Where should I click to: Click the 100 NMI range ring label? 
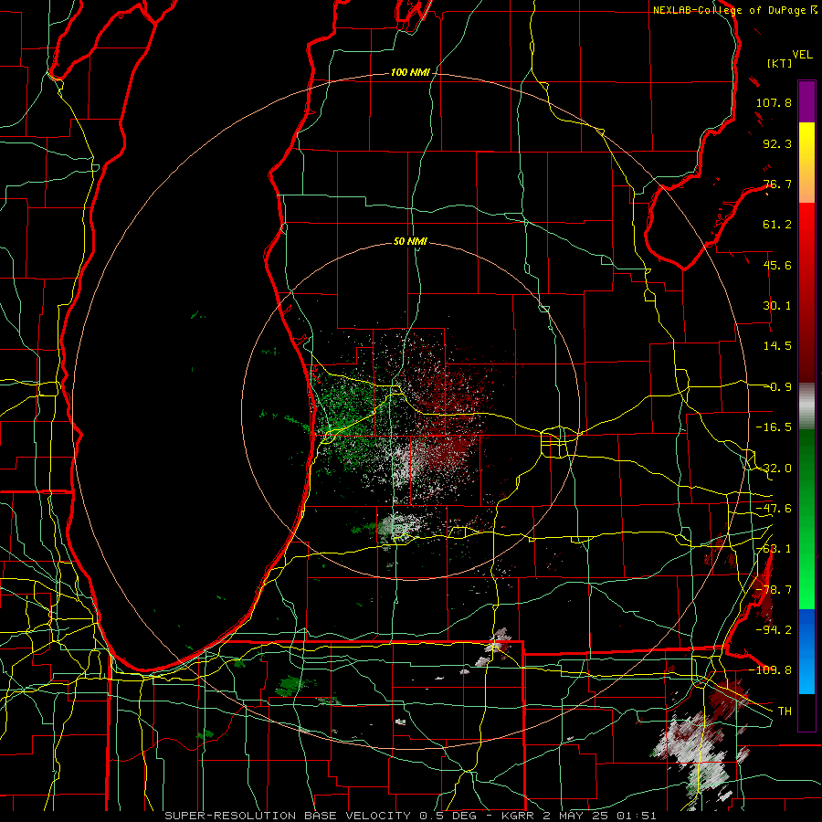coord(410,72)
